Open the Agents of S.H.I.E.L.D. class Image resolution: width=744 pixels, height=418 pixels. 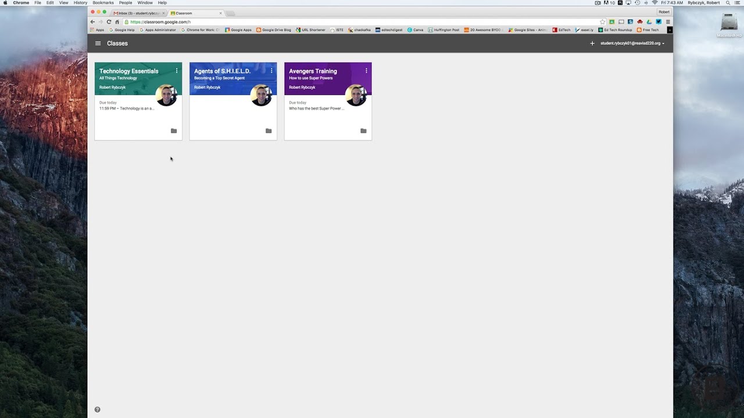pyautogui.click(x=222, y=71)
